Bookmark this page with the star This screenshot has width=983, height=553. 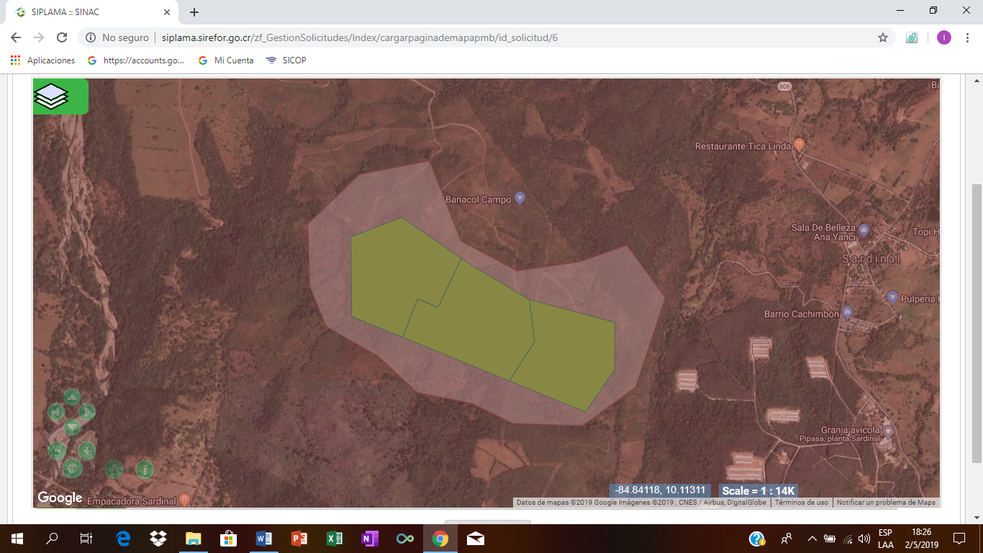[x=883, y=37]
